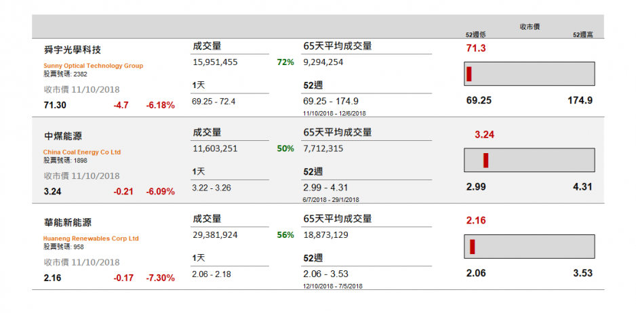
Task: Click red marker in Sunny Optical range bar
Action: 469,74
